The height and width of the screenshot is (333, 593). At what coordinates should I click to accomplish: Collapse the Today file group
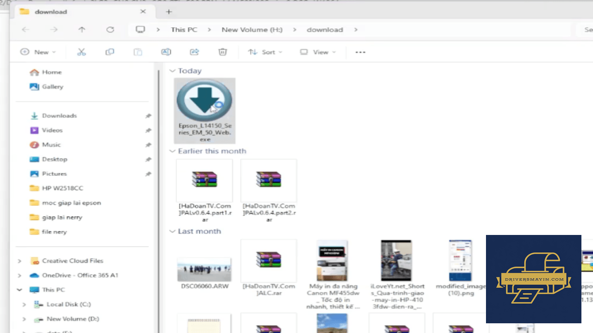[x=172, y=71]
